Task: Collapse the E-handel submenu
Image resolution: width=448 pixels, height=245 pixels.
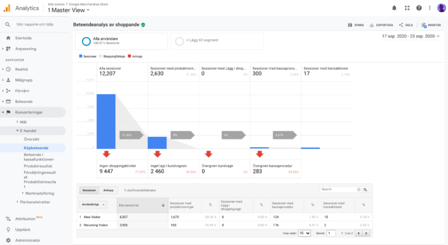Action: (x=17, y=130)
